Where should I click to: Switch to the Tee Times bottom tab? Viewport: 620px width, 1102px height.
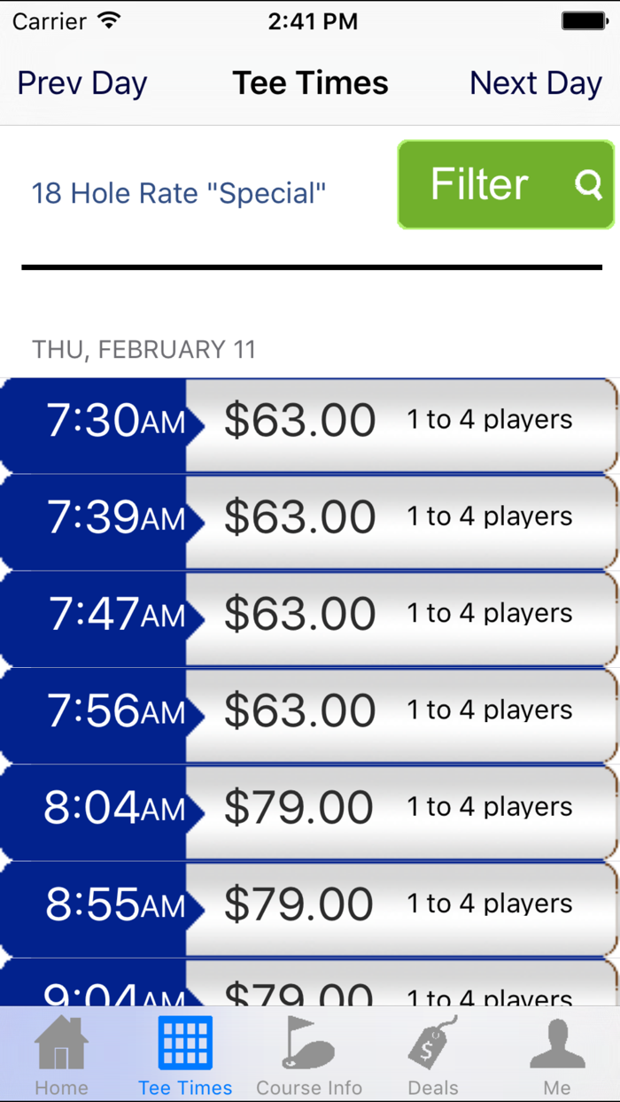[x=185, y=1054]
